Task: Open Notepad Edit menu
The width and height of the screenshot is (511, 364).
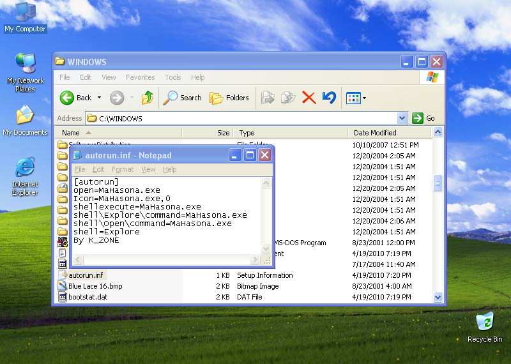Action: [x=98, y=169]
